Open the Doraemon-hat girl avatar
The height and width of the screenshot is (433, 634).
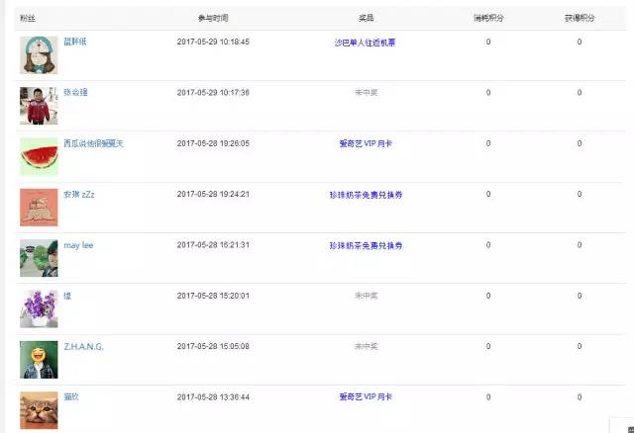(x=39, y=55)
